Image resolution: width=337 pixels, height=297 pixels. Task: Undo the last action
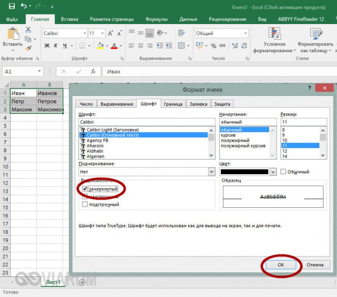pos(24,6)
